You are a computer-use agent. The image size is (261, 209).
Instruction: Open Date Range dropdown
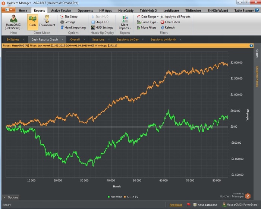coord(148,16)
